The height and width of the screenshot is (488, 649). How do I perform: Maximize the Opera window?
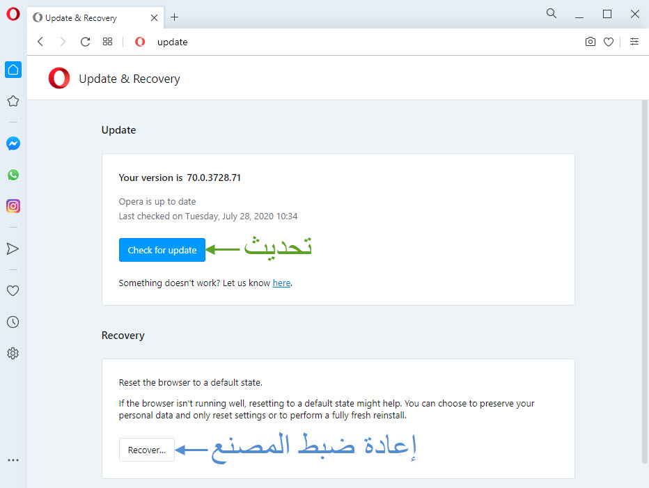point(607,14)
